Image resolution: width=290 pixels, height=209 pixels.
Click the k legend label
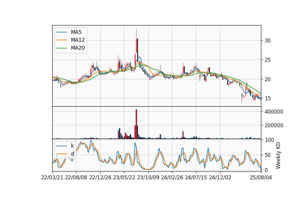pyautogui.click(x=72, y=146)
